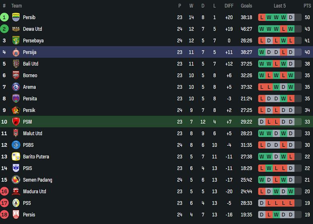Click Persib's most recent form result badge

291,17
